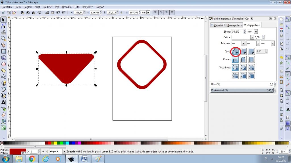Adjust the Prekrivnost (%) opacity slider
The width and height of the screenshot is (291, 163).
[x=242, y=90]
